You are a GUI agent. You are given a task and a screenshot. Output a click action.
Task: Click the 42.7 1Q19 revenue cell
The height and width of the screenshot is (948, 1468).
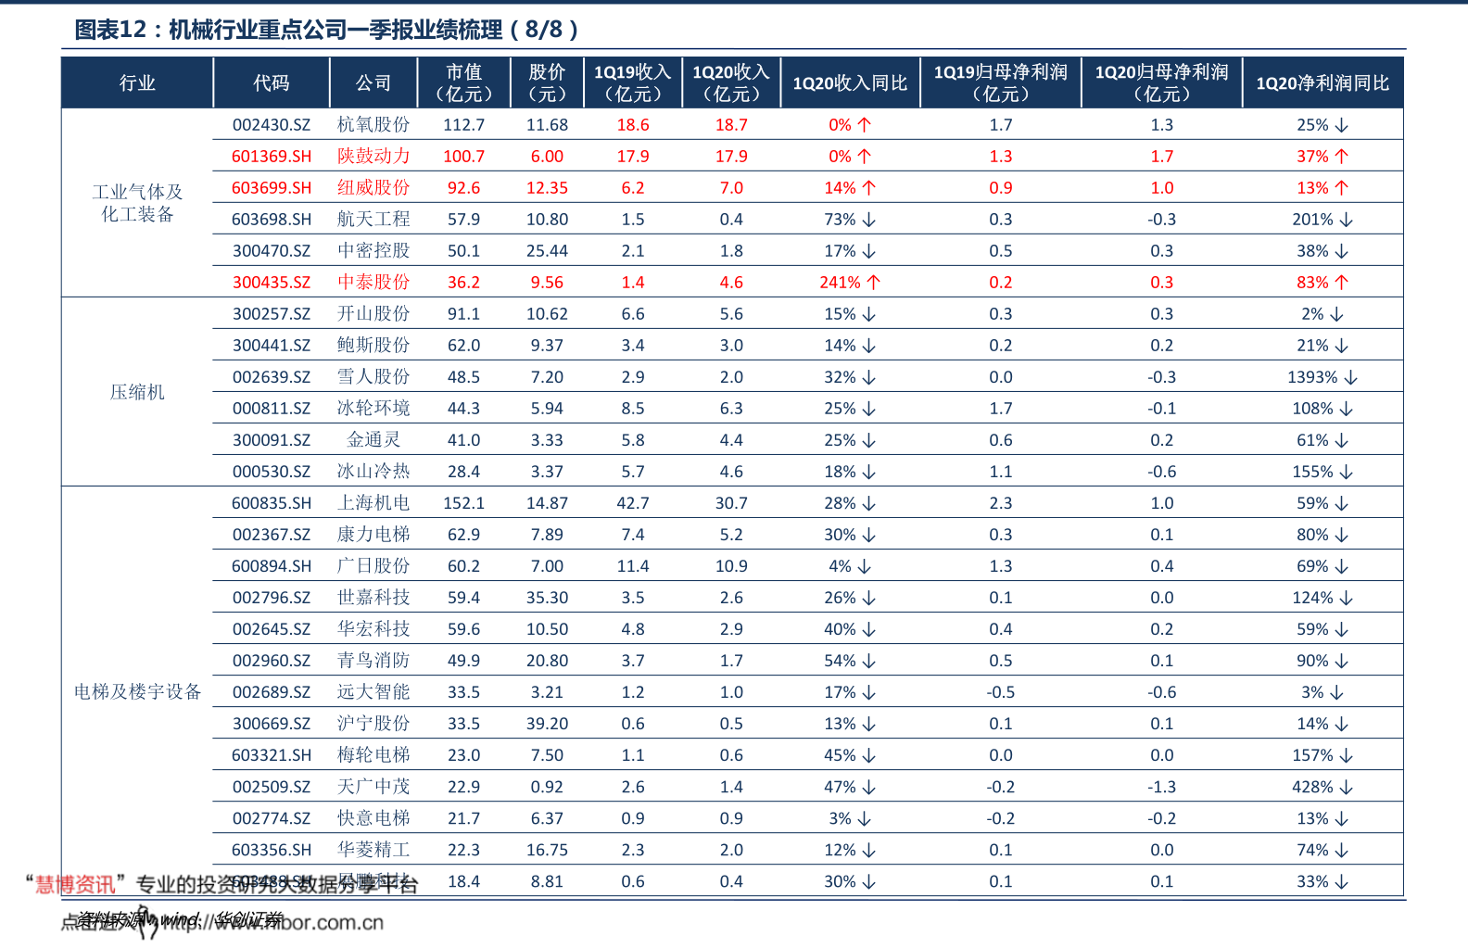point(633,503)
